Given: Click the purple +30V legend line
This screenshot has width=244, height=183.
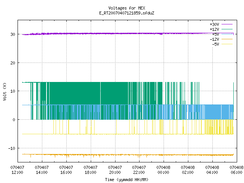Looking at the screenshot, I should [x=227, y=24].
